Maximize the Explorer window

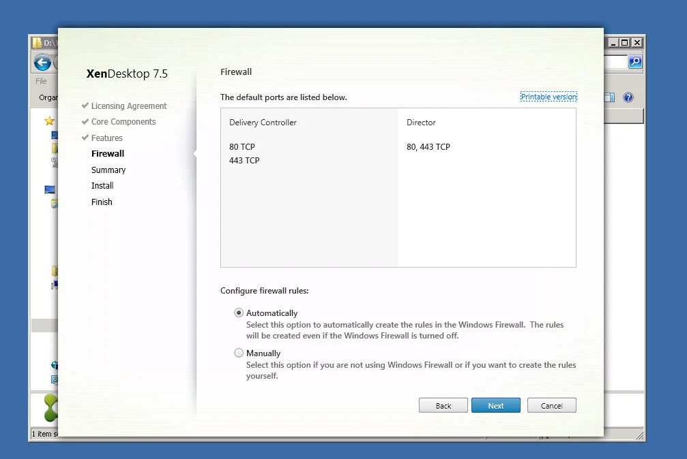pos(625,42)
